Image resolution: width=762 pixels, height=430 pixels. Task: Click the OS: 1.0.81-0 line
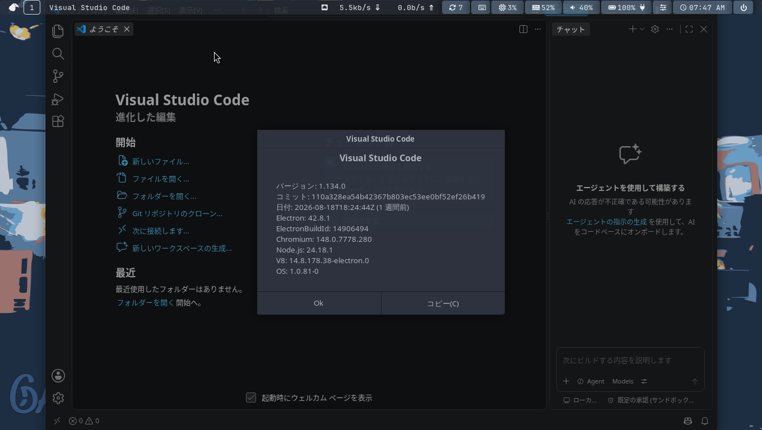pyautogui.click(x=298, y=271)
